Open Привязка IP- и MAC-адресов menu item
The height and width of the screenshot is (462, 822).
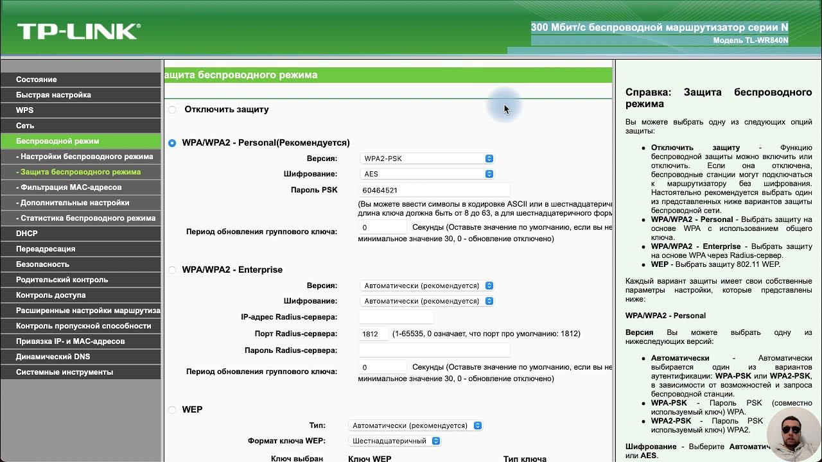click(80, 341)
